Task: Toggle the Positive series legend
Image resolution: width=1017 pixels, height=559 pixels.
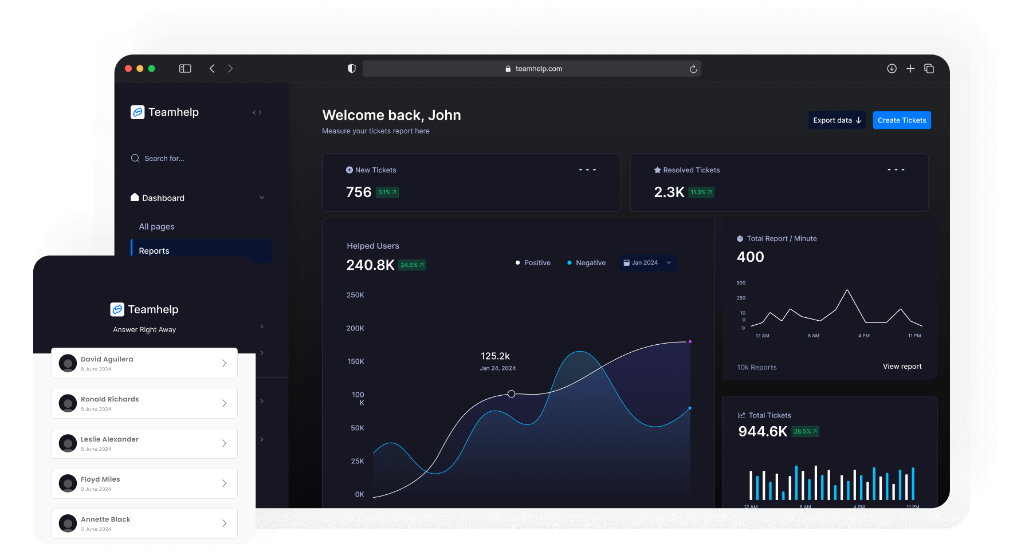Action: (x=533, y=263)
